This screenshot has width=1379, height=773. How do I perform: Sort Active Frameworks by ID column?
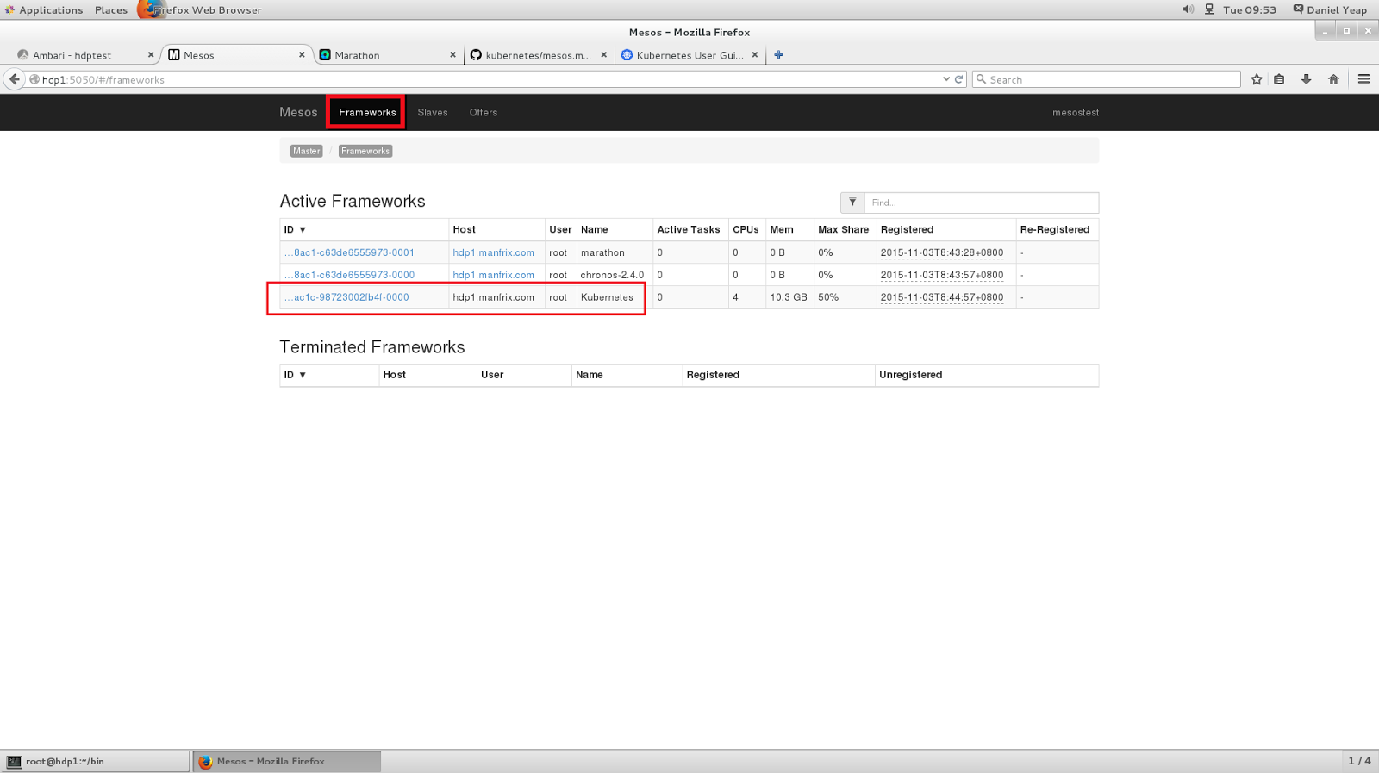point(295,230)
